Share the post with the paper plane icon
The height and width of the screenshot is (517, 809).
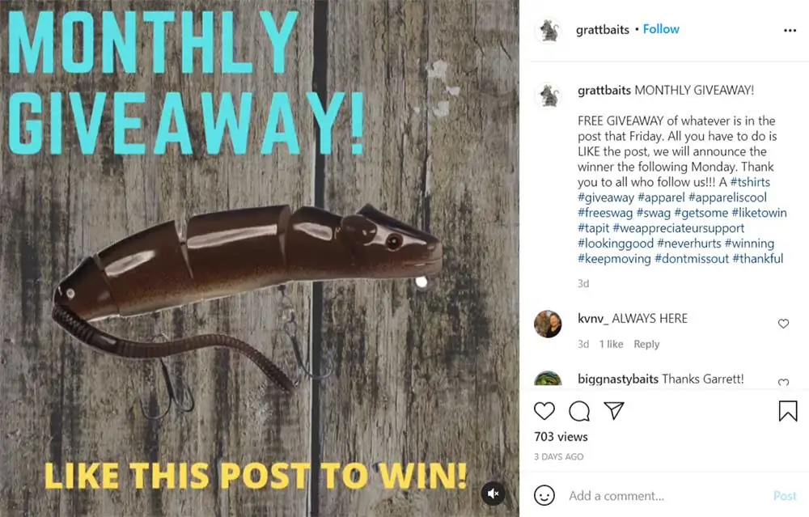(614, 411)
